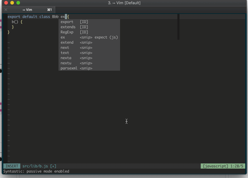The height and width of the screenshot is (178, 248).
Task: Click the INSERT mode indicator
Action: (x=12, y=166)
